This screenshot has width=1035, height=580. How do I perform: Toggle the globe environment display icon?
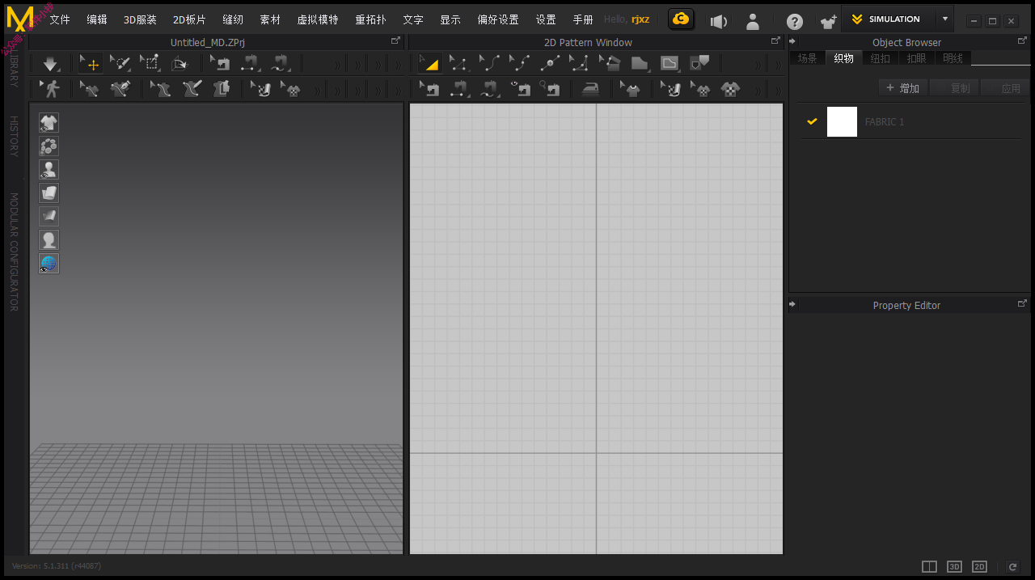tap(49, 264)
